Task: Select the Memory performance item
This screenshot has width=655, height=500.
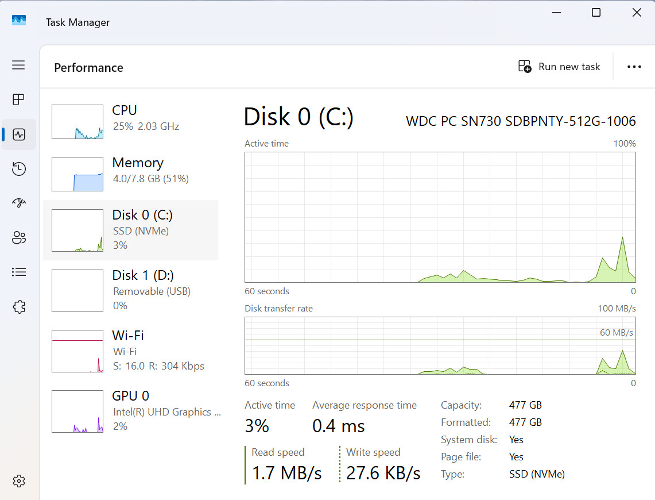Action: (x=130, y=174)
